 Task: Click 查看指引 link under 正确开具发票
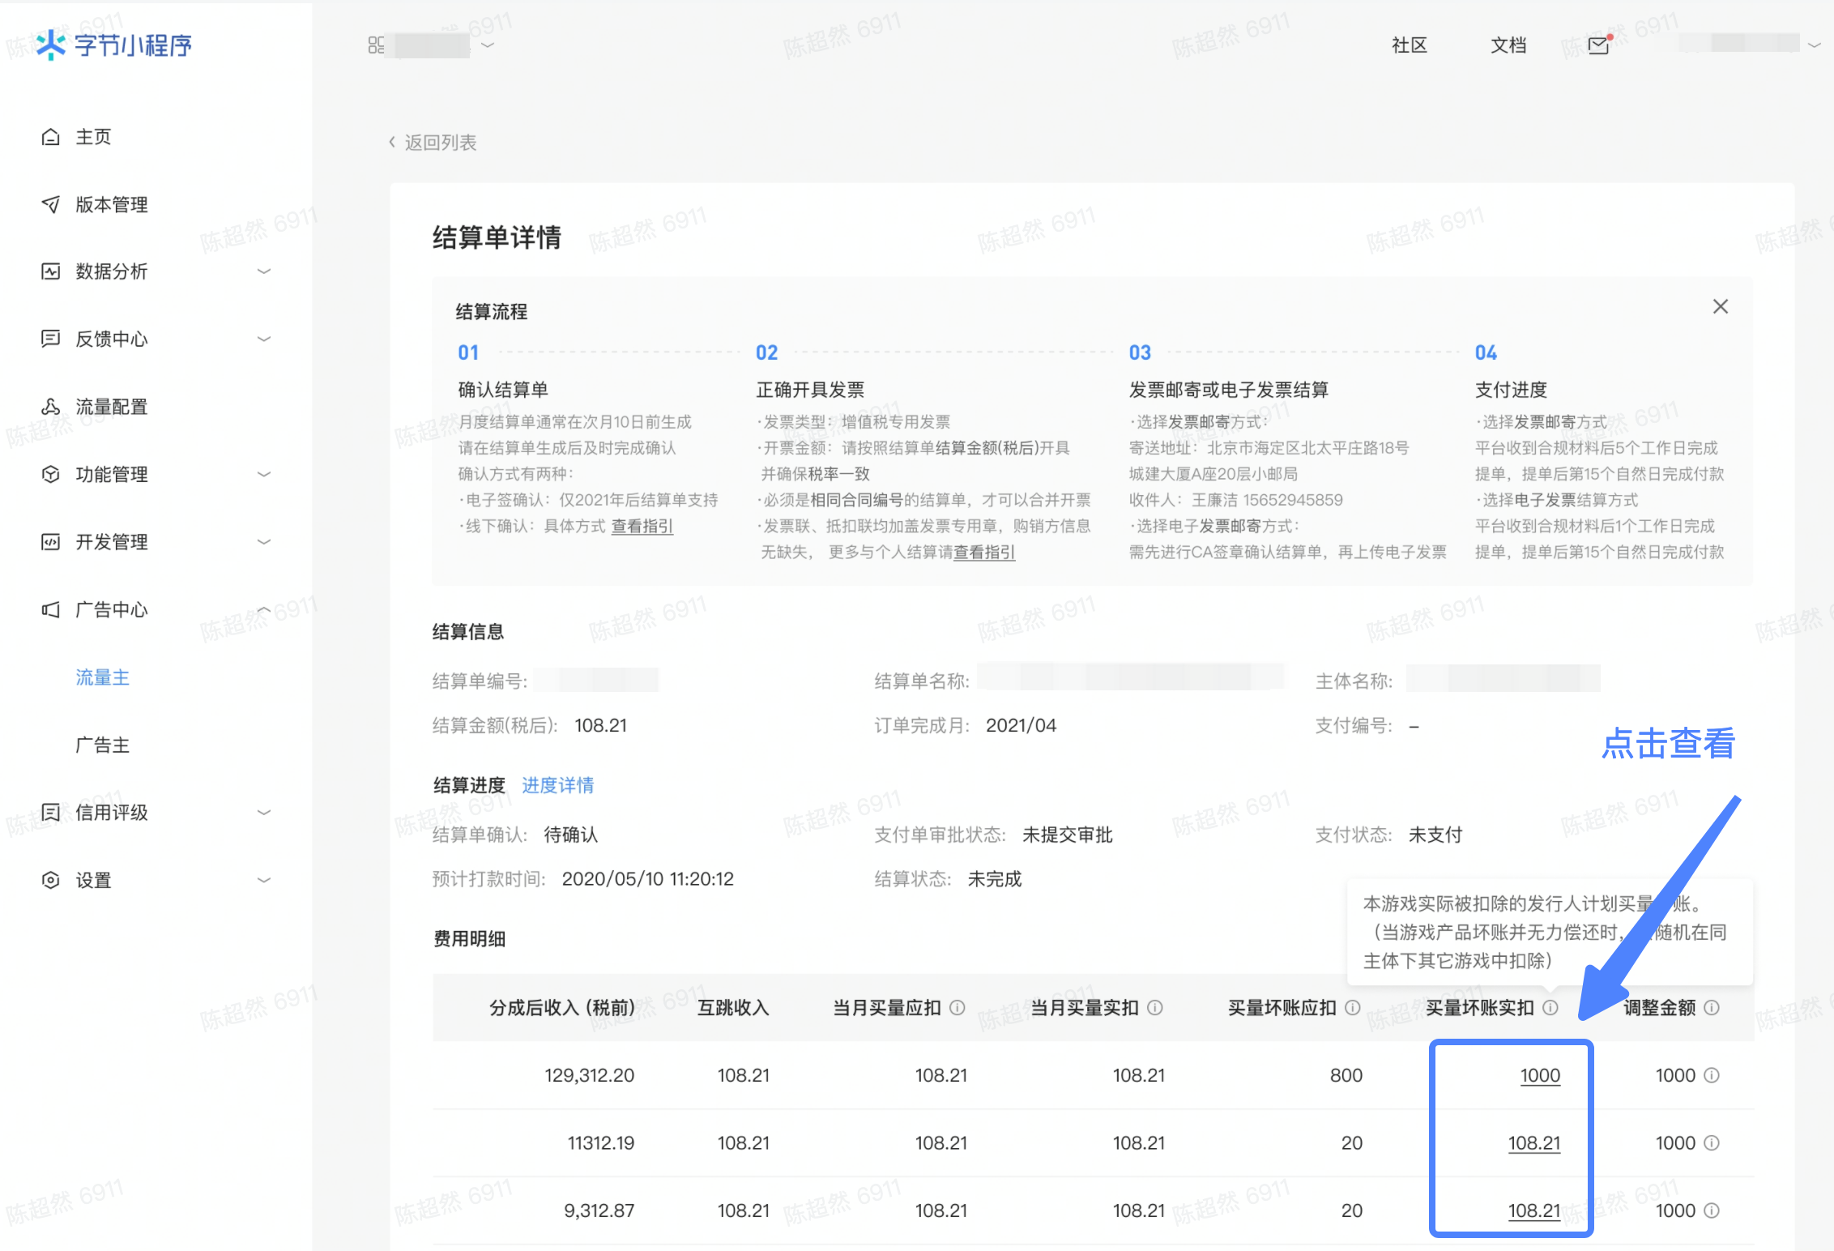[x=984, y=553]
